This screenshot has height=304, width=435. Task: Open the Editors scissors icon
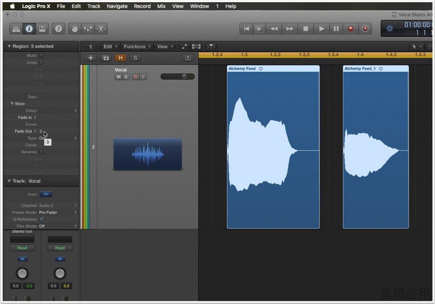pyautogui.click(x=101, y=29)
